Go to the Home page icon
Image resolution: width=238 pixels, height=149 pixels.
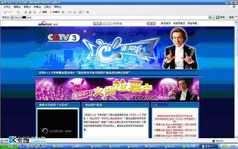pos(35,12)
